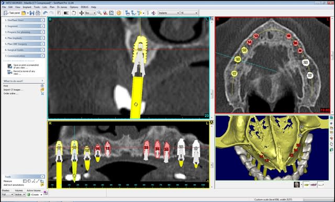Collapse the Communication step
The image size is (335, 202).
tap(42, 56)
